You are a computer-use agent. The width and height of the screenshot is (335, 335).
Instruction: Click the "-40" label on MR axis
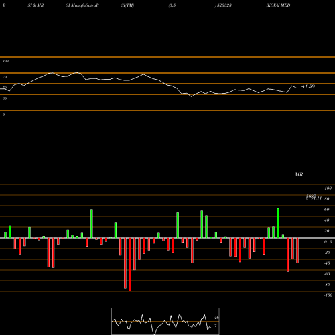(327, 263)
